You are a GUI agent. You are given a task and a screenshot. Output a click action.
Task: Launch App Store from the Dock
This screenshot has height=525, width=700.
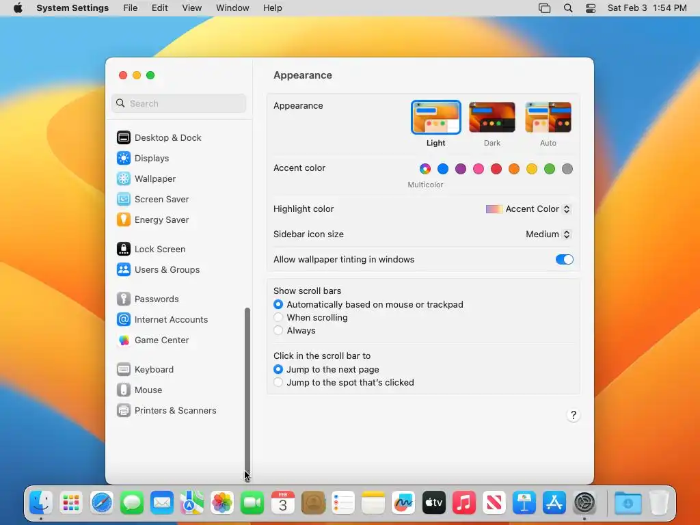(554, 502)
